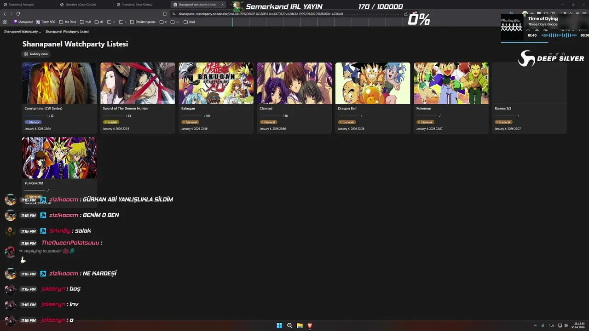
Task: Click date January 4, 2026 22:35
Action: [x=116, y=129]
